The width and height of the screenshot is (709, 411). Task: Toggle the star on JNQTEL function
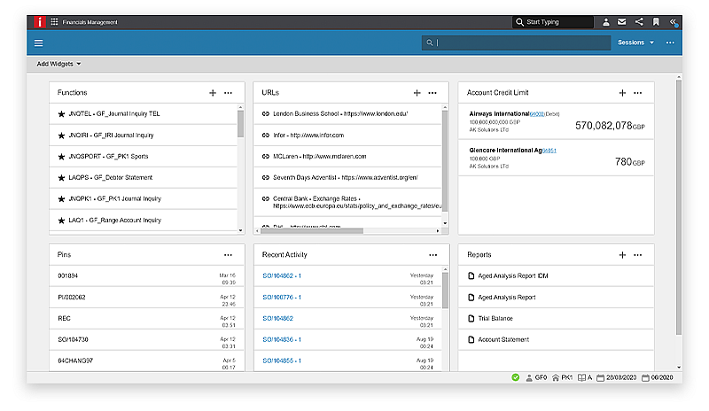61,114
